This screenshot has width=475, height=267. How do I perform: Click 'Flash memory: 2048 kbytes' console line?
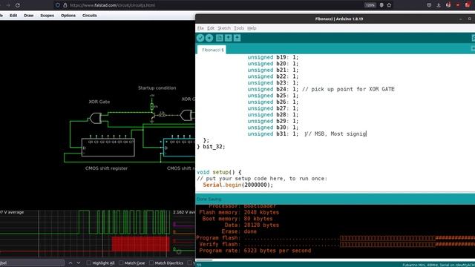239,213
